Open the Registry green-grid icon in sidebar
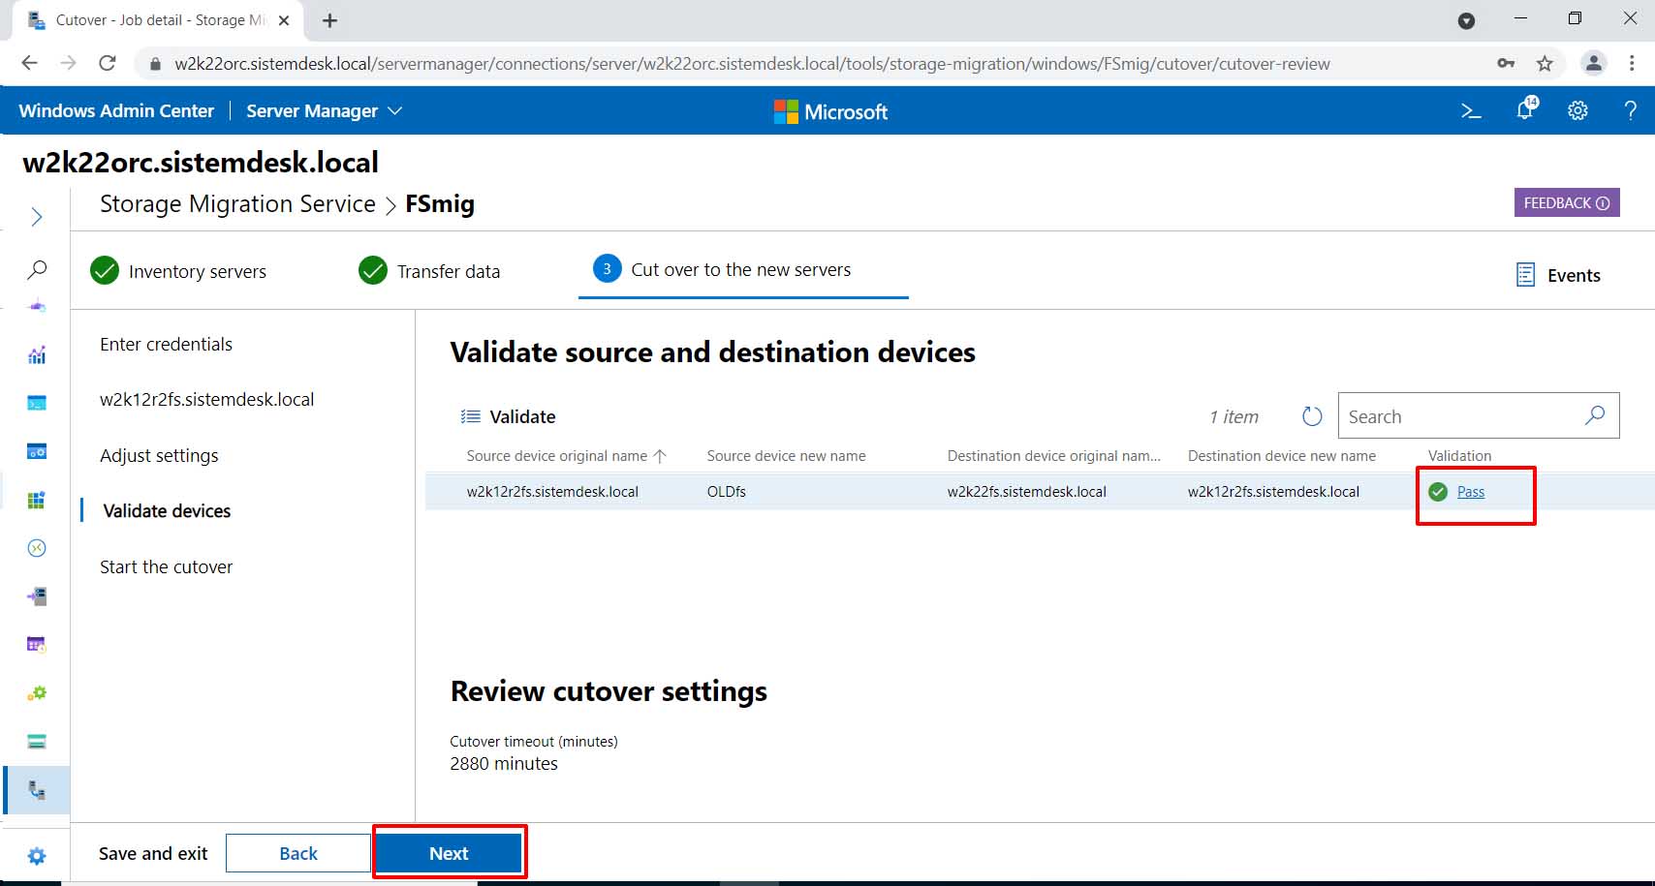 coord(37,500)
